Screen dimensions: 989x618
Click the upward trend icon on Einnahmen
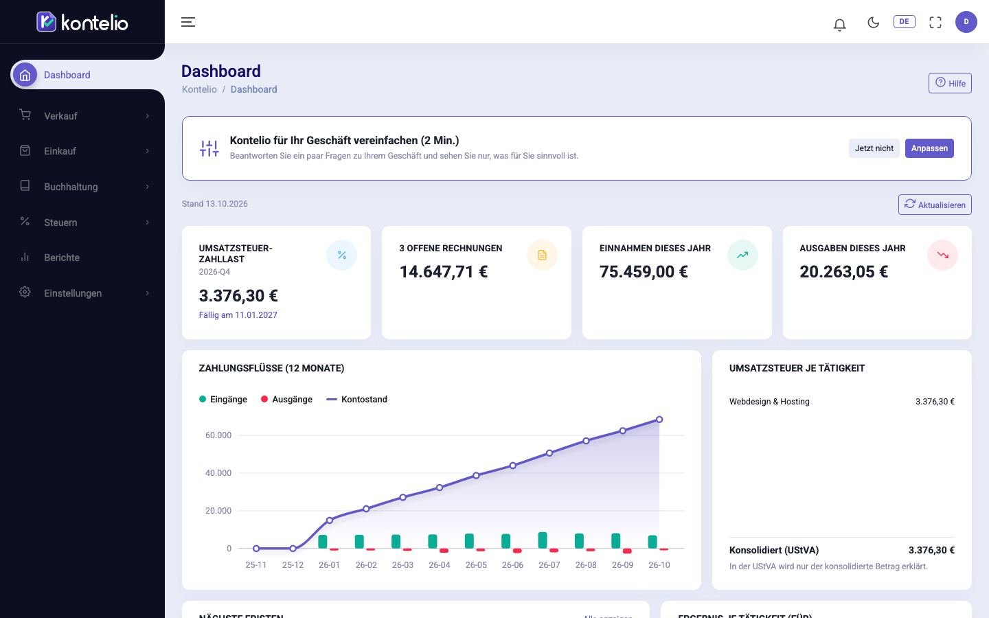click(x=742, y=255)
